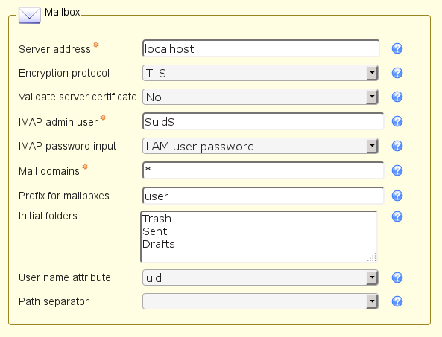Open help for IMAP admin user

pos(397,121)
